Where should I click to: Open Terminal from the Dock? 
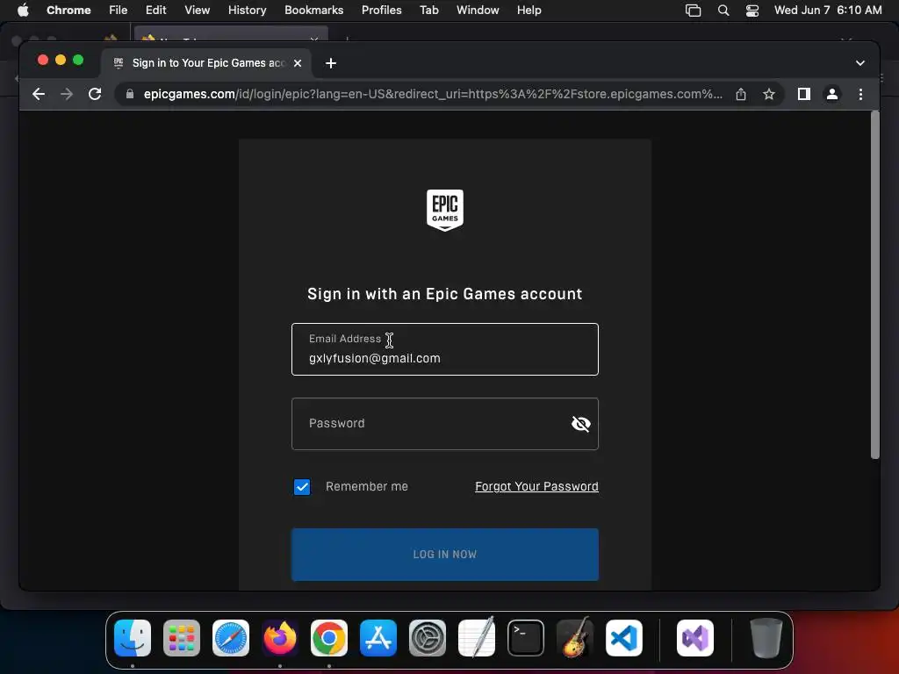(526, 638)
